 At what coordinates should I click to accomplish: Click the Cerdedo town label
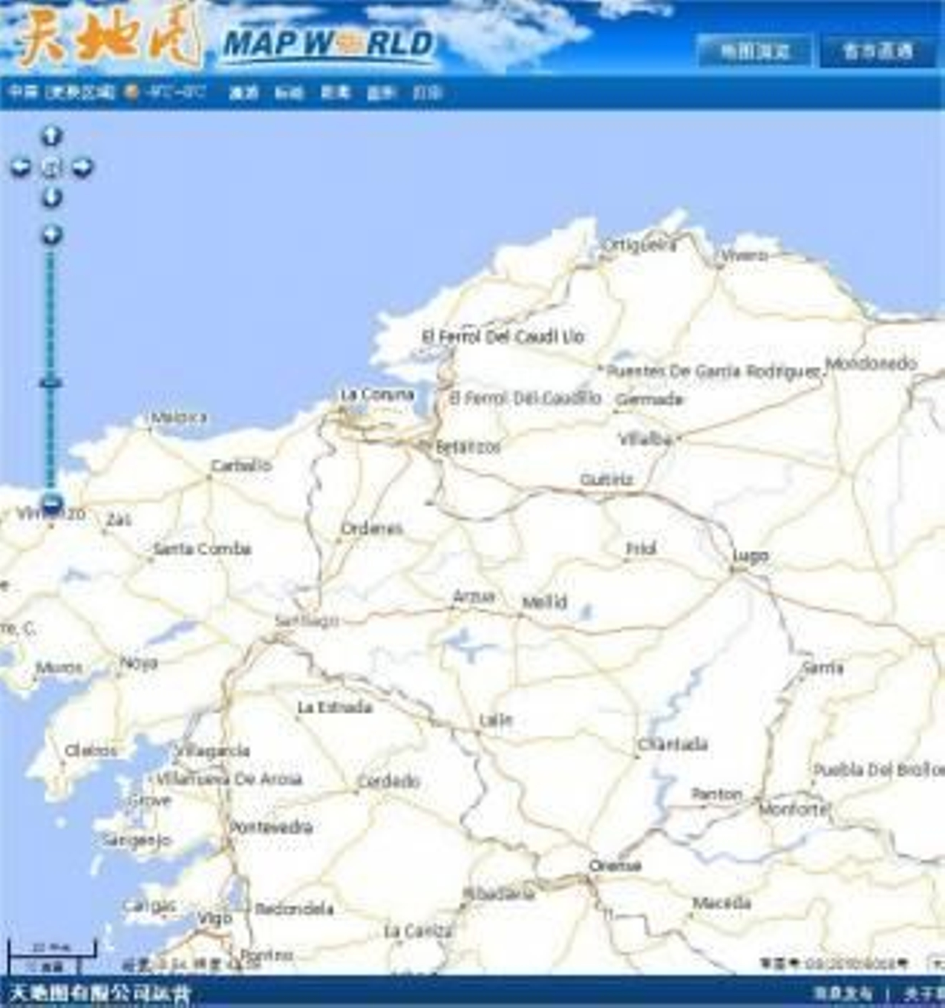pos(389,781)
